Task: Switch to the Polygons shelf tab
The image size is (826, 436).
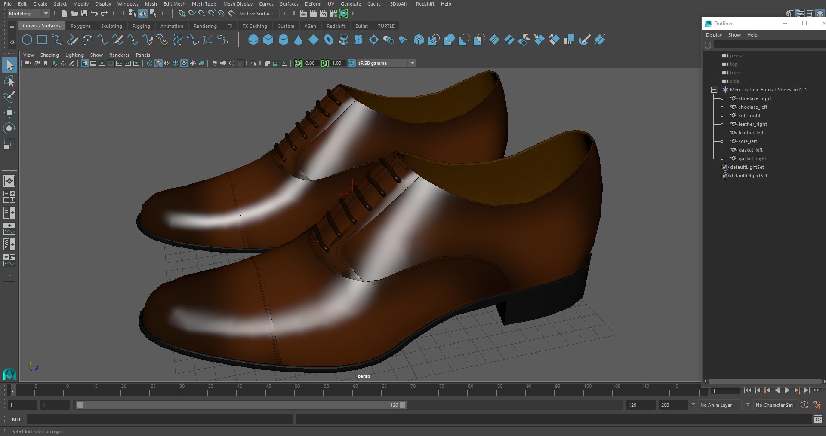Action: coord(80,26)
